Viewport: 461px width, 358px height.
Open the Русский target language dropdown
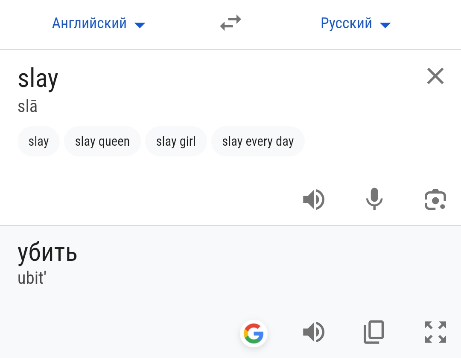coord(356,23)
